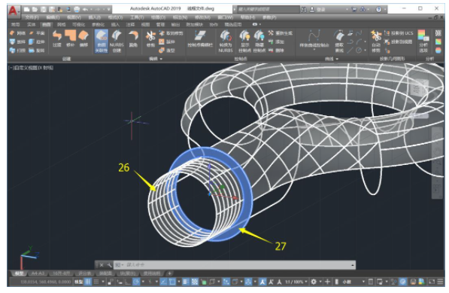This screenshot has height=293, width=449.
Task: Expand the Curves (曲线) panel arrow
Action: tap(337, 59)
